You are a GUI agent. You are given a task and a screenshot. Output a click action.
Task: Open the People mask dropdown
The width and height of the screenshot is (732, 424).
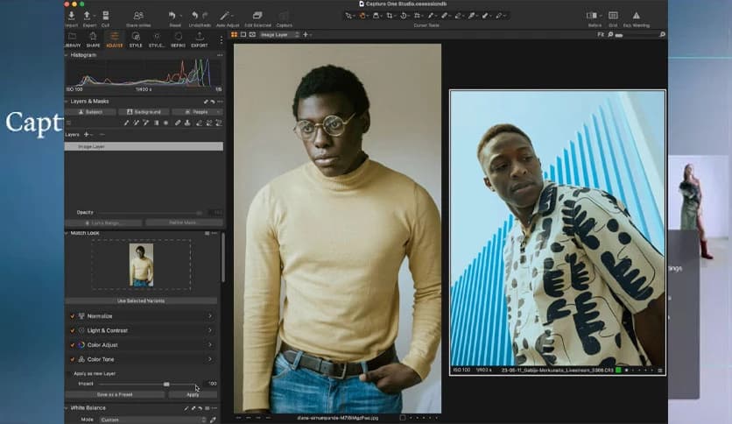point(197,112)
